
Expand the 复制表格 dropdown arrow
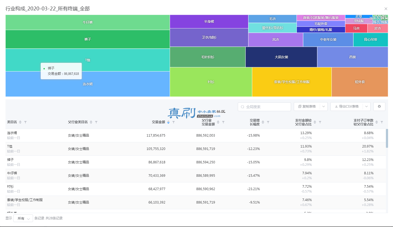pyautogui.click(x=324, y=107)
